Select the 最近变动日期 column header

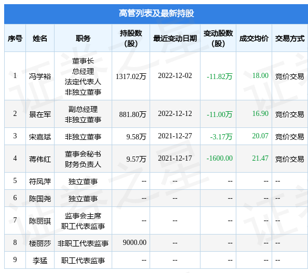click(x=175, y=38)
